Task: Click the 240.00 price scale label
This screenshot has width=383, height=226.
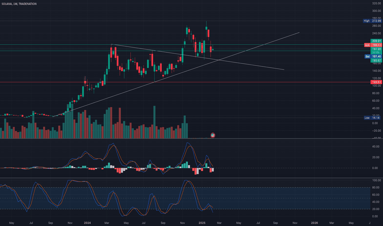Action: (x=376, y=33)
